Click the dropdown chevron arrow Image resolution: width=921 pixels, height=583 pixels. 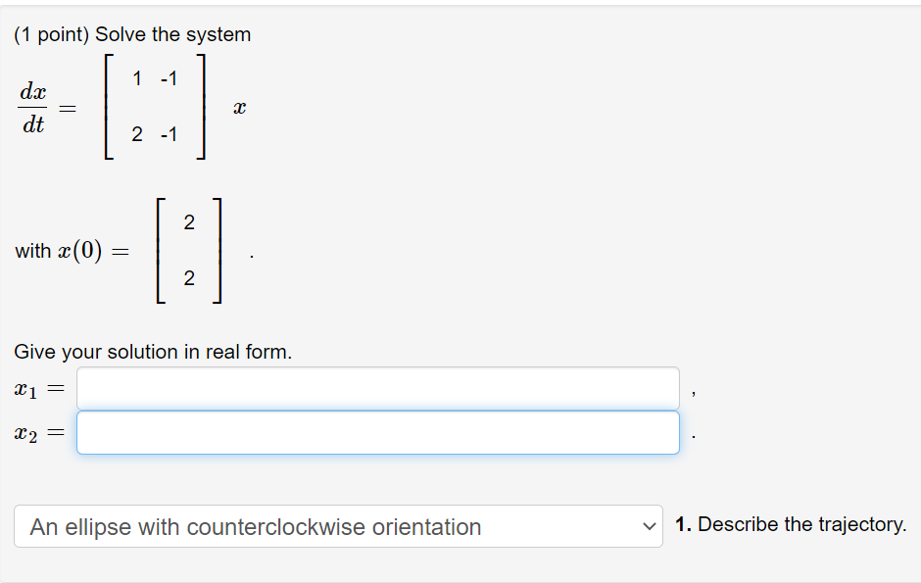coord(648,526)
